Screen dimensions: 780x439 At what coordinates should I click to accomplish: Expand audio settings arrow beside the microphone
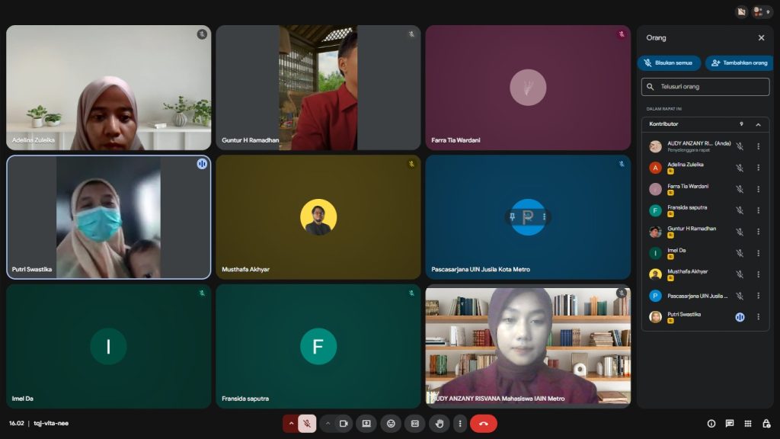[291, 424]
